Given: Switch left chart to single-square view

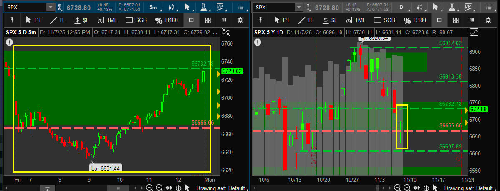Looking at the screenshot, I should click(191, 20).
